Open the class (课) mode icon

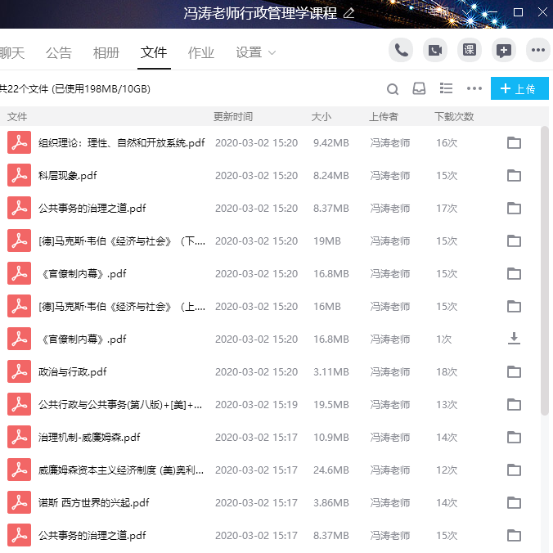click(x=470, y=50)
